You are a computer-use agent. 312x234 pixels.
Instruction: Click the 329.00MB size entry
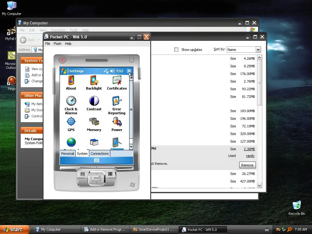tap(247, 134)
